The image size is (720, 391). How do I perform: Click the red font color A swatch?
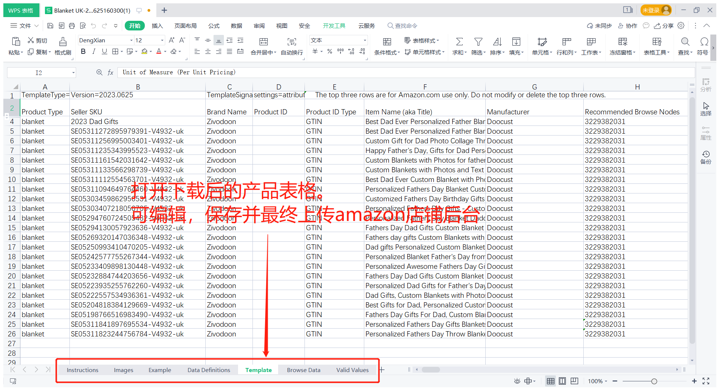tap(159, 52)
